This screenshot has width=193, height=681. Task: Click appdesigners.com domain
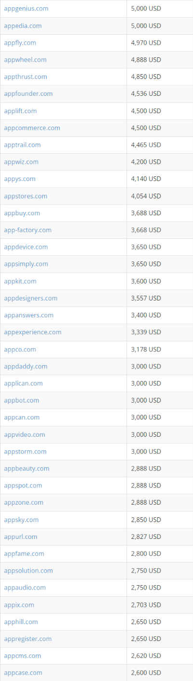(x=30, y=298)
